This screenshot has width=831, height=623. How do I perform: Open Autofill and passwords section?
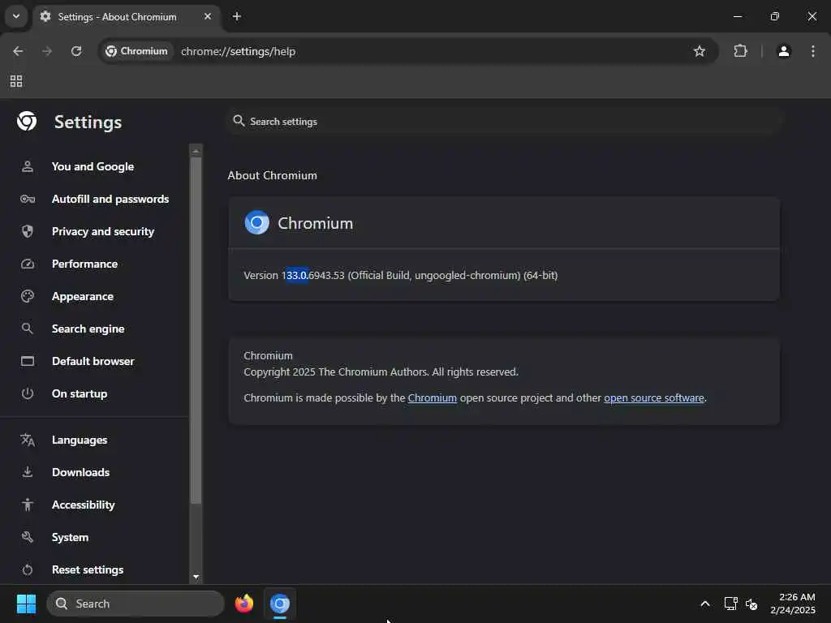pyautogui.click(x=110, y=200)
